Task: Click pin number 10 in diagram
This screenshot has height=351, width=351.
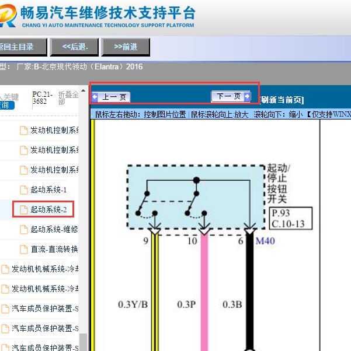Action: click(x=192, y=241)
